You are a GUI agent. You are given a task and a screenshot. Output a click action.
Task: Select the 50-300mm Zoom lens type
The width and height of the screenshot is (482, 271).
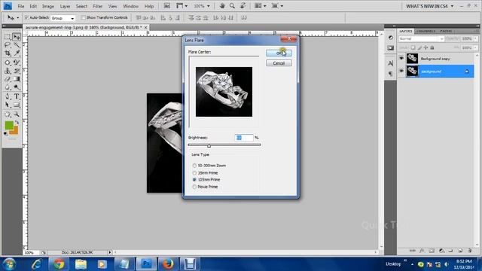(x=194, y=166)
